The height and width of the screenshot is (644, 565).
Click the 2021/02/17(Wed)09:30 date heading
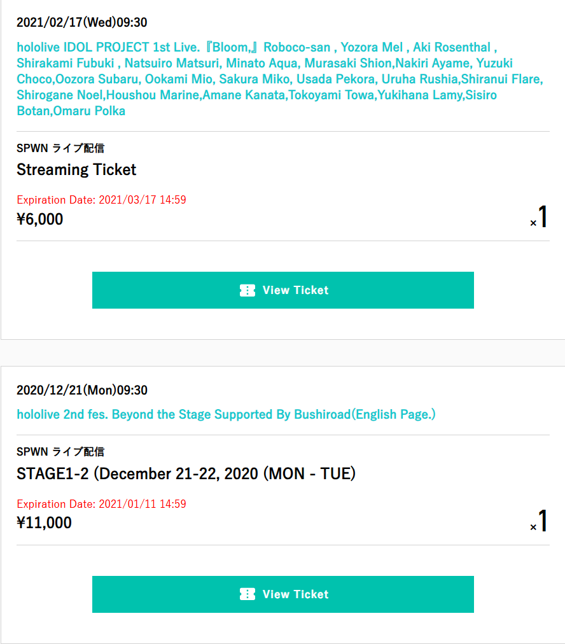click(81, 22)
